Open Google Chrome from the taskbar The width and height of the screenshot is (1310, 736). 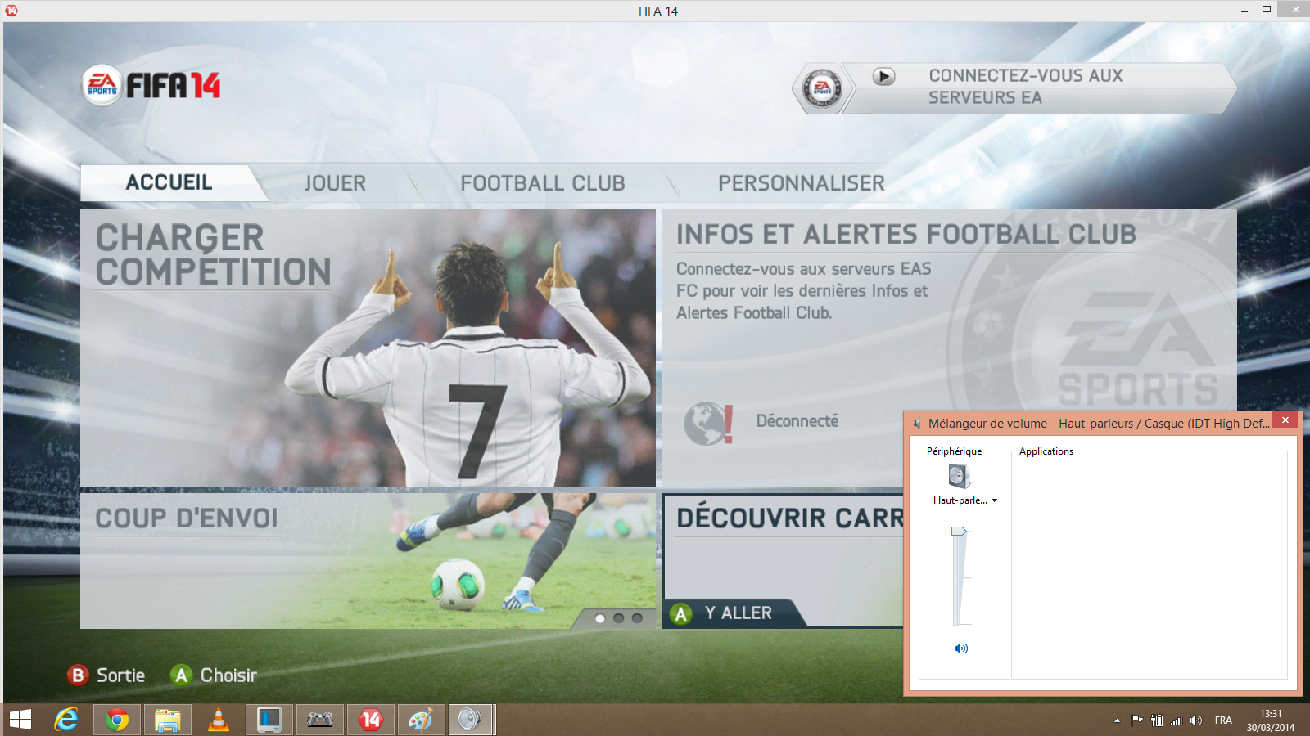click(117, 720)
